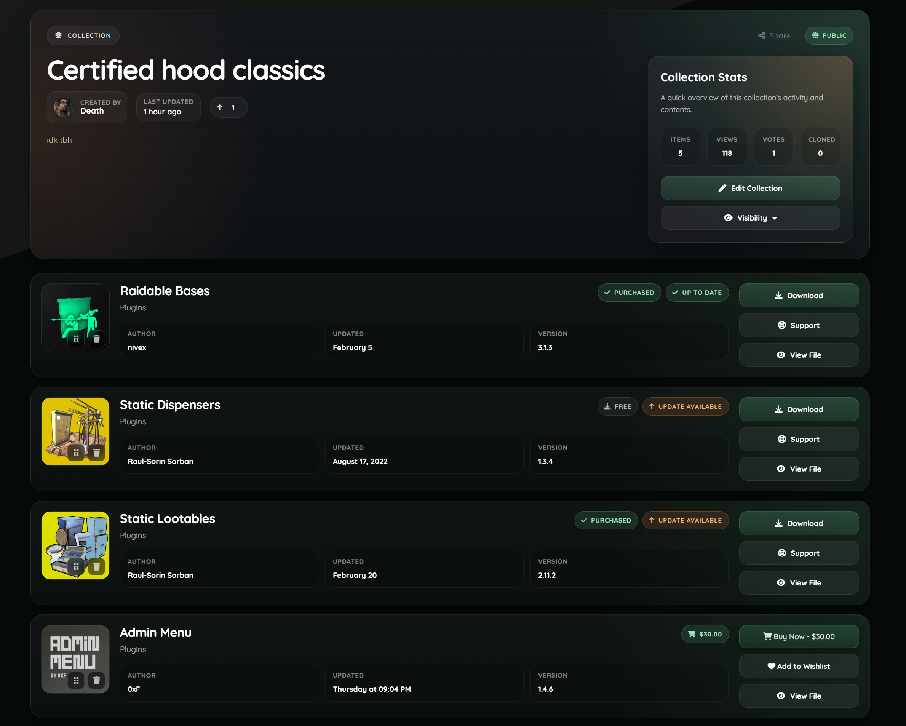Image resolution: width=906 pixels, height=726 pixels.
Task: Click the trash icon on Admin Menu thumbnail
Action: point(96,680)
